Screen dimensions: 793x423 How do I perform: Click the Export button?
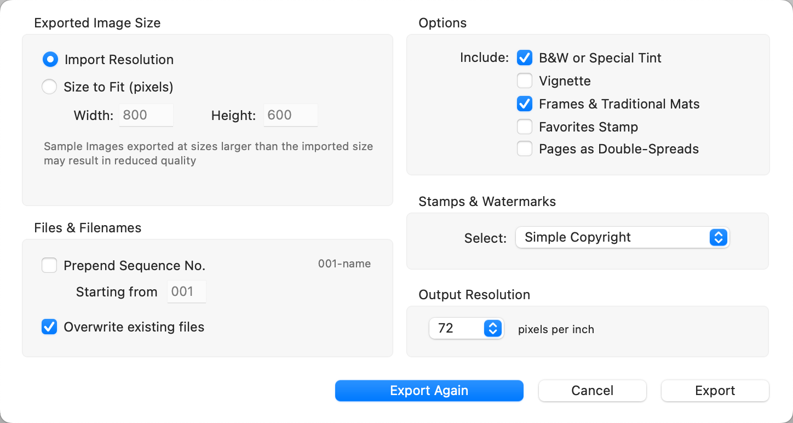715,391
